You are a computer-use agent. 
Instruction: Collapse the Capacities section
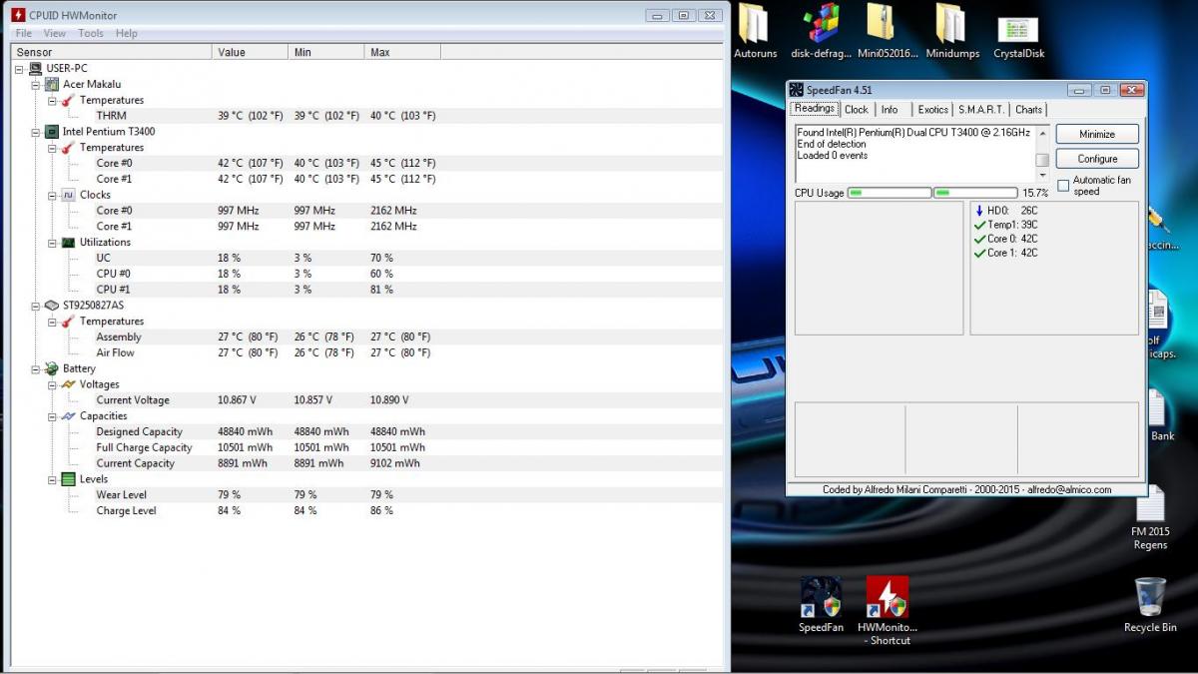[x=54, y=415]
